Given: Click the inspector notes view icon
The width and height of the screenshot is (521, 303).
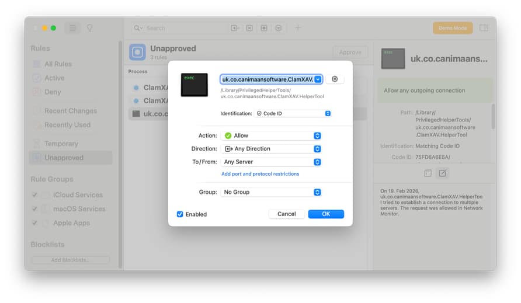Looking at the screenshot, I should point(428,173).
